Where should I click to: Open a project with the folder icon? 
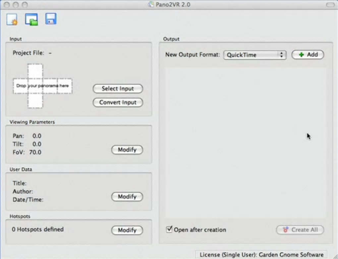point(31,20)
